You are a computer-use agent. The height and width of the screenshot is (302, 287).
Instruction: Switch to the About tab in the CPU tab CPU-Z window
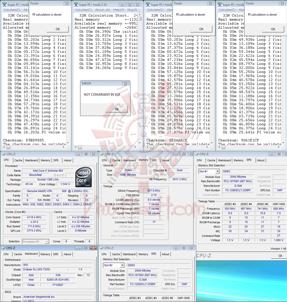coord(68,160)
